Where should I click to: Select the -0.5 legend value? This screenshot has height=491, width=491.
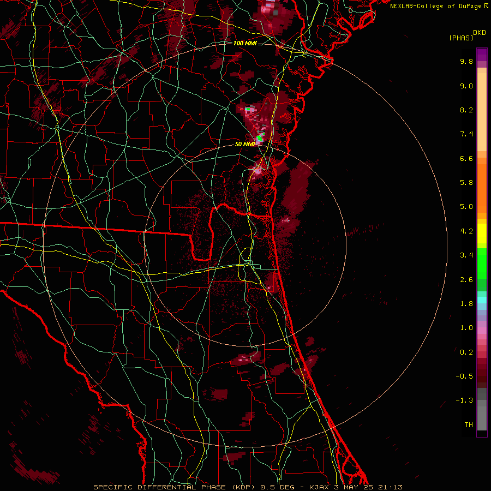coord(464,376)
